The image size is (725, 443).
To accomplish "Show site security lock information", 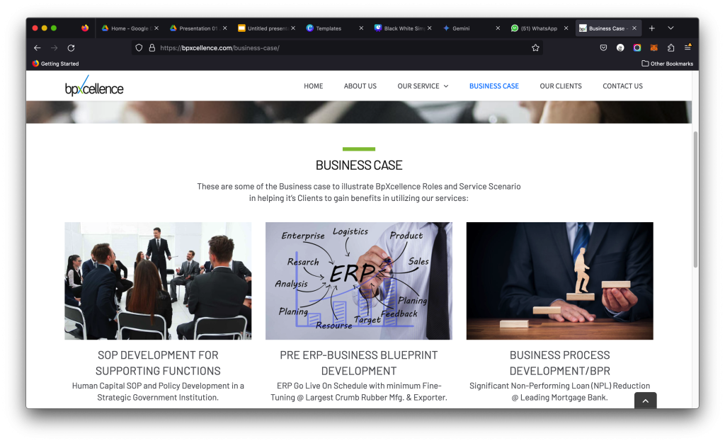I will coord(152,48).
